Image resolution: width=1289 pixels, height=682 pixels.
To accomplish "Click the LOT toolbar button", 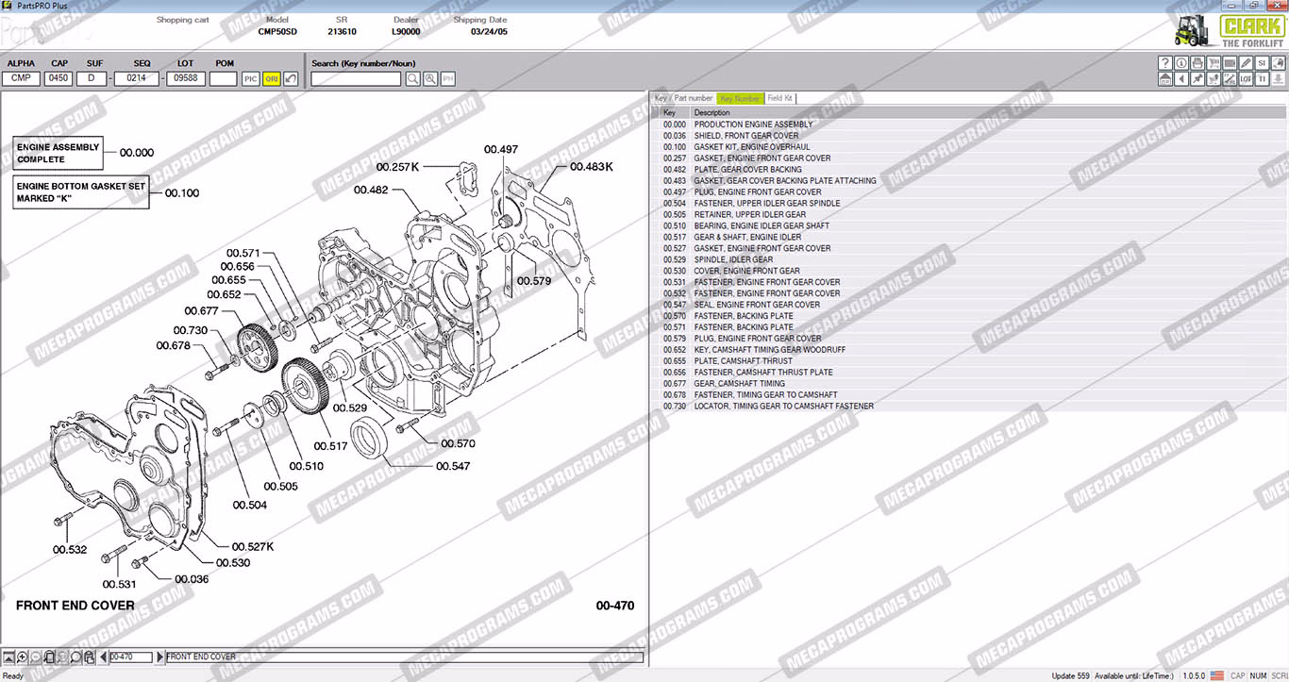I will pyautogui.click(x=1246, y=79).
